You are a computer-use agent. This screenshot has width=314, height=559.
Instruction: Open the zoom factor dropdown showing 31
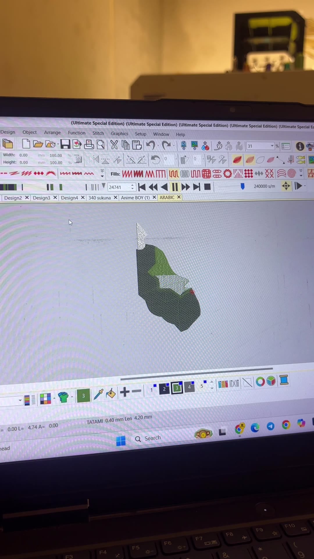tap(272, 146)
